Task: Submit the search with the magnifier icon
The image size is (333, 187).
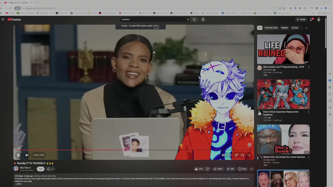Action: point(194,19)
